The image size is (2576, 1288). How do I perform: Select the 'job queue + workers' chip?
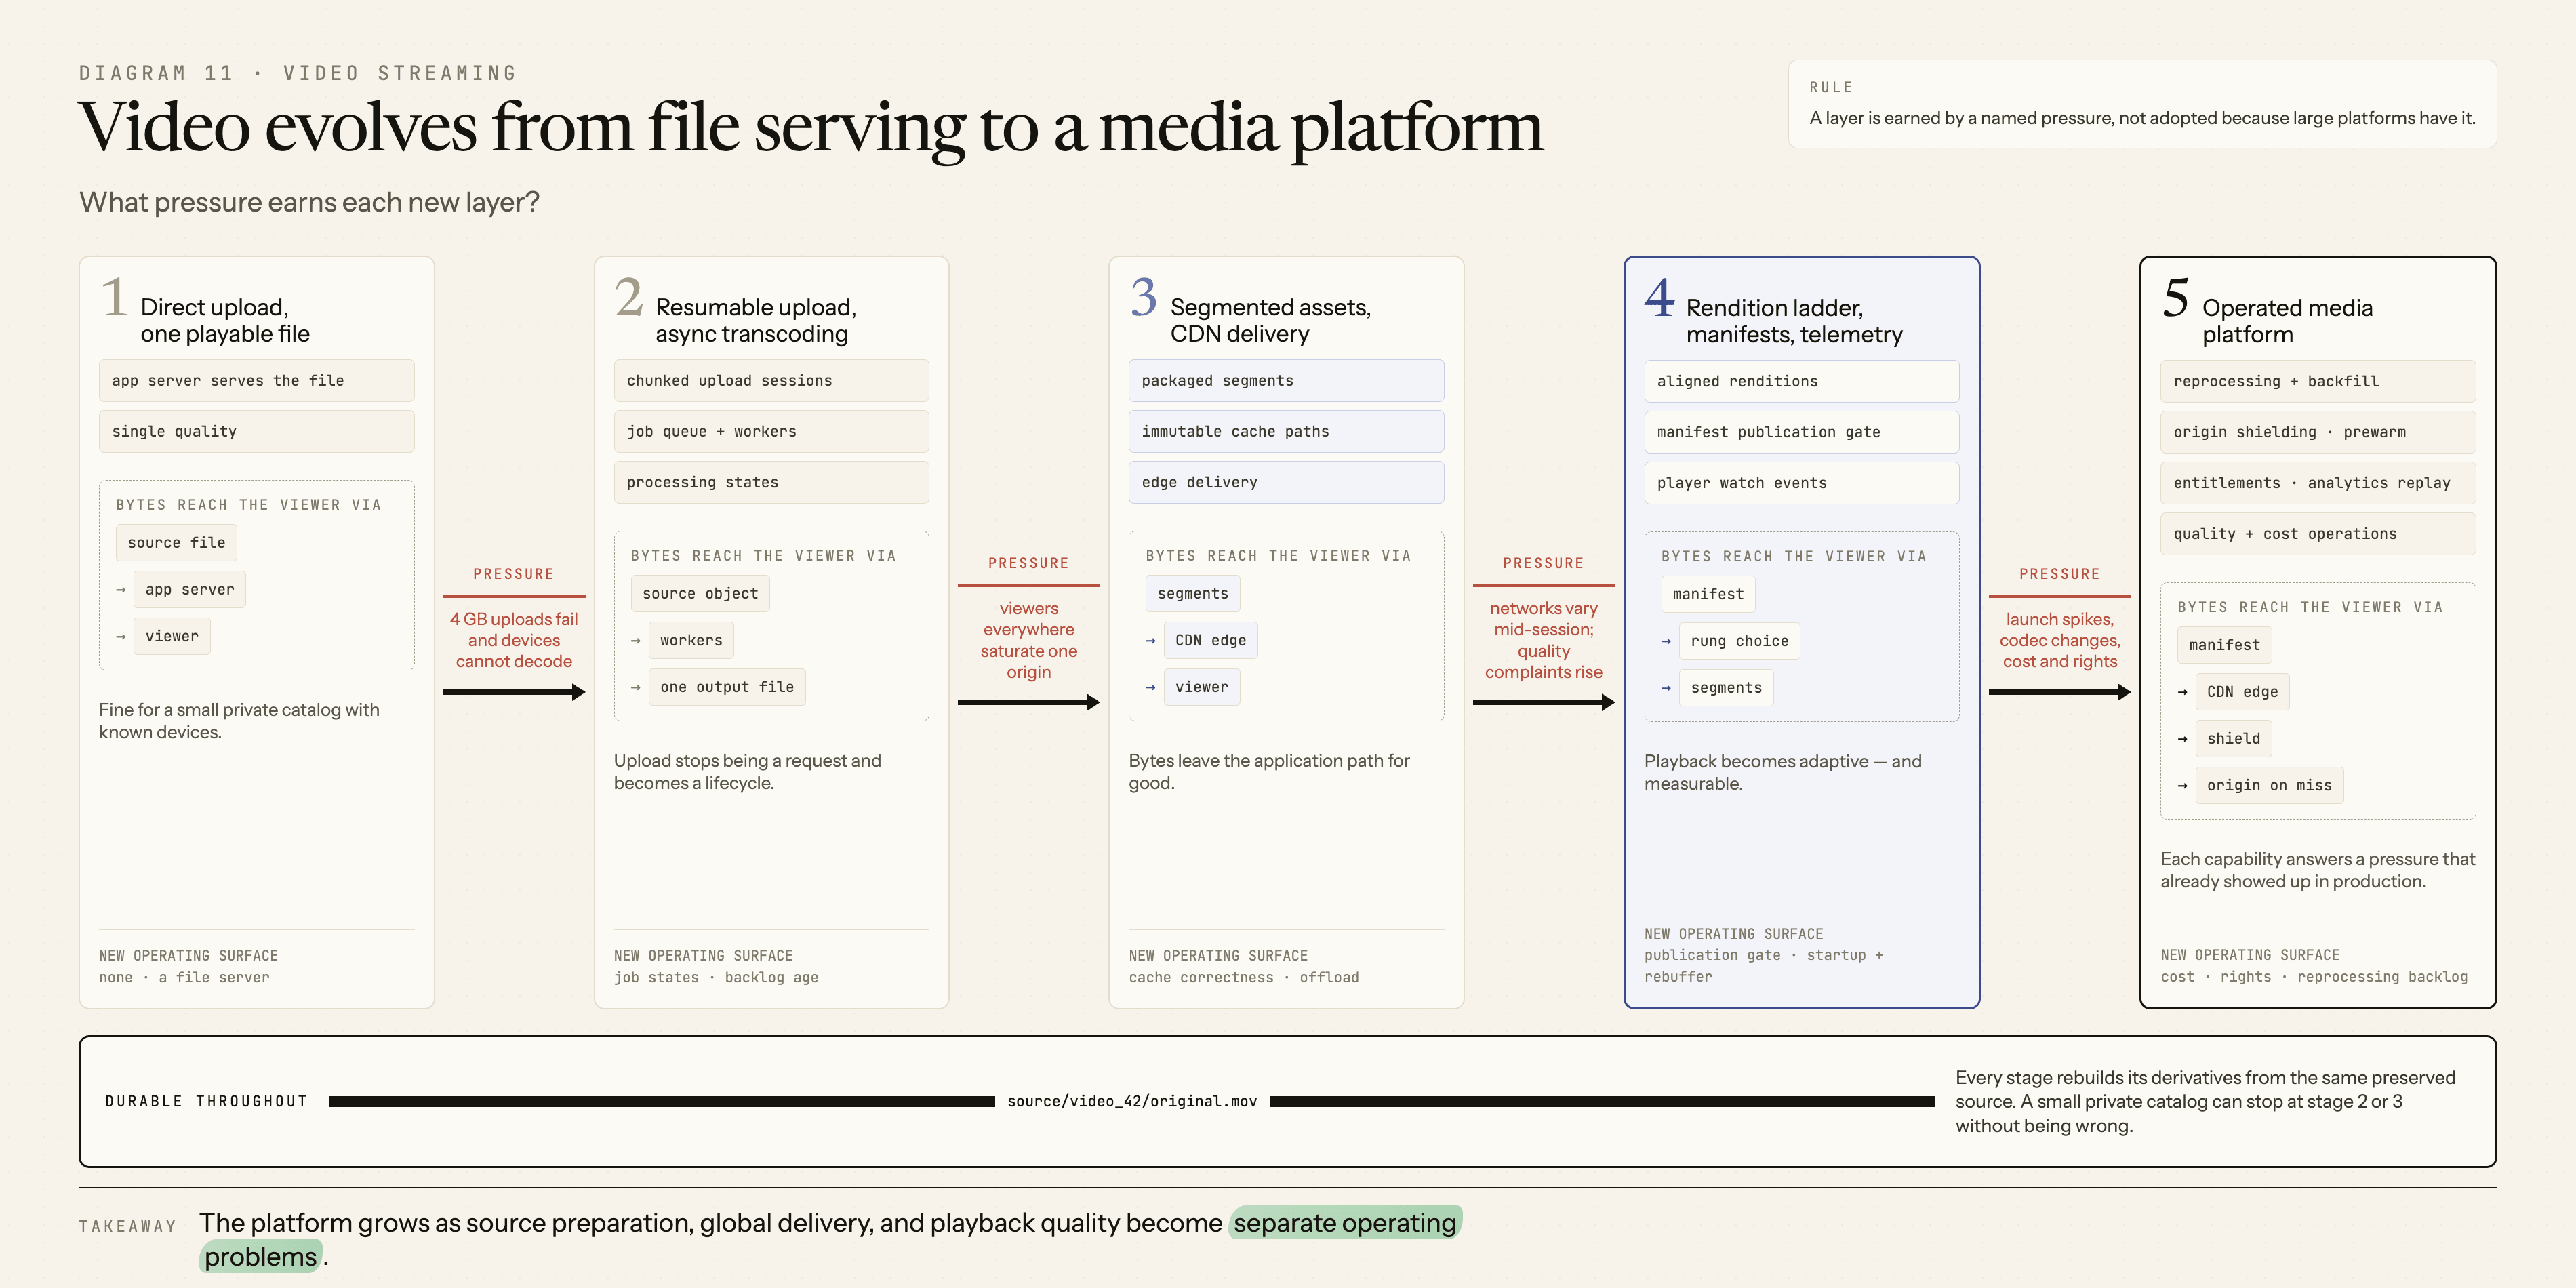771,431
